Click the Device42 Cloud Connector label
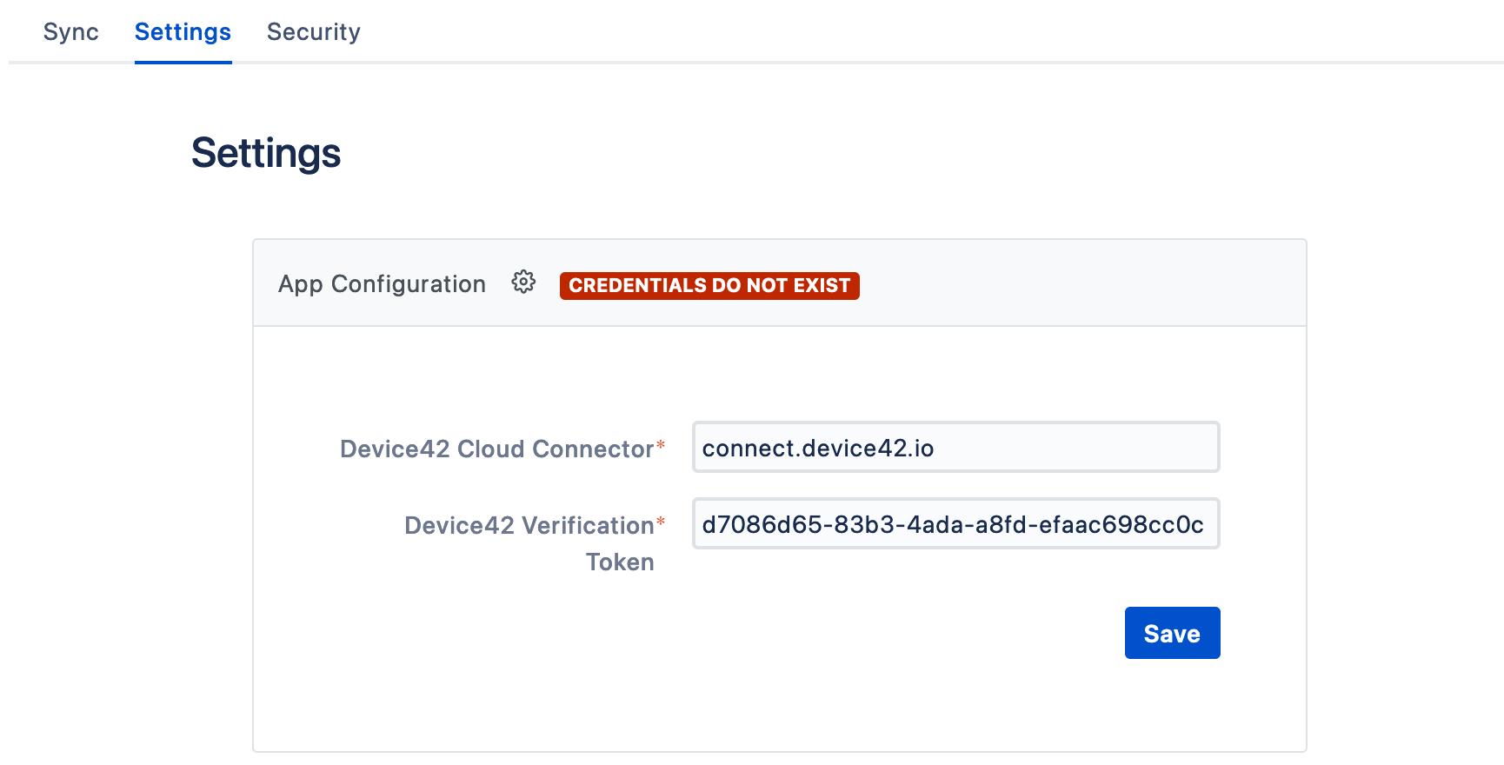The image size is (1504, 765). [496, 449]
